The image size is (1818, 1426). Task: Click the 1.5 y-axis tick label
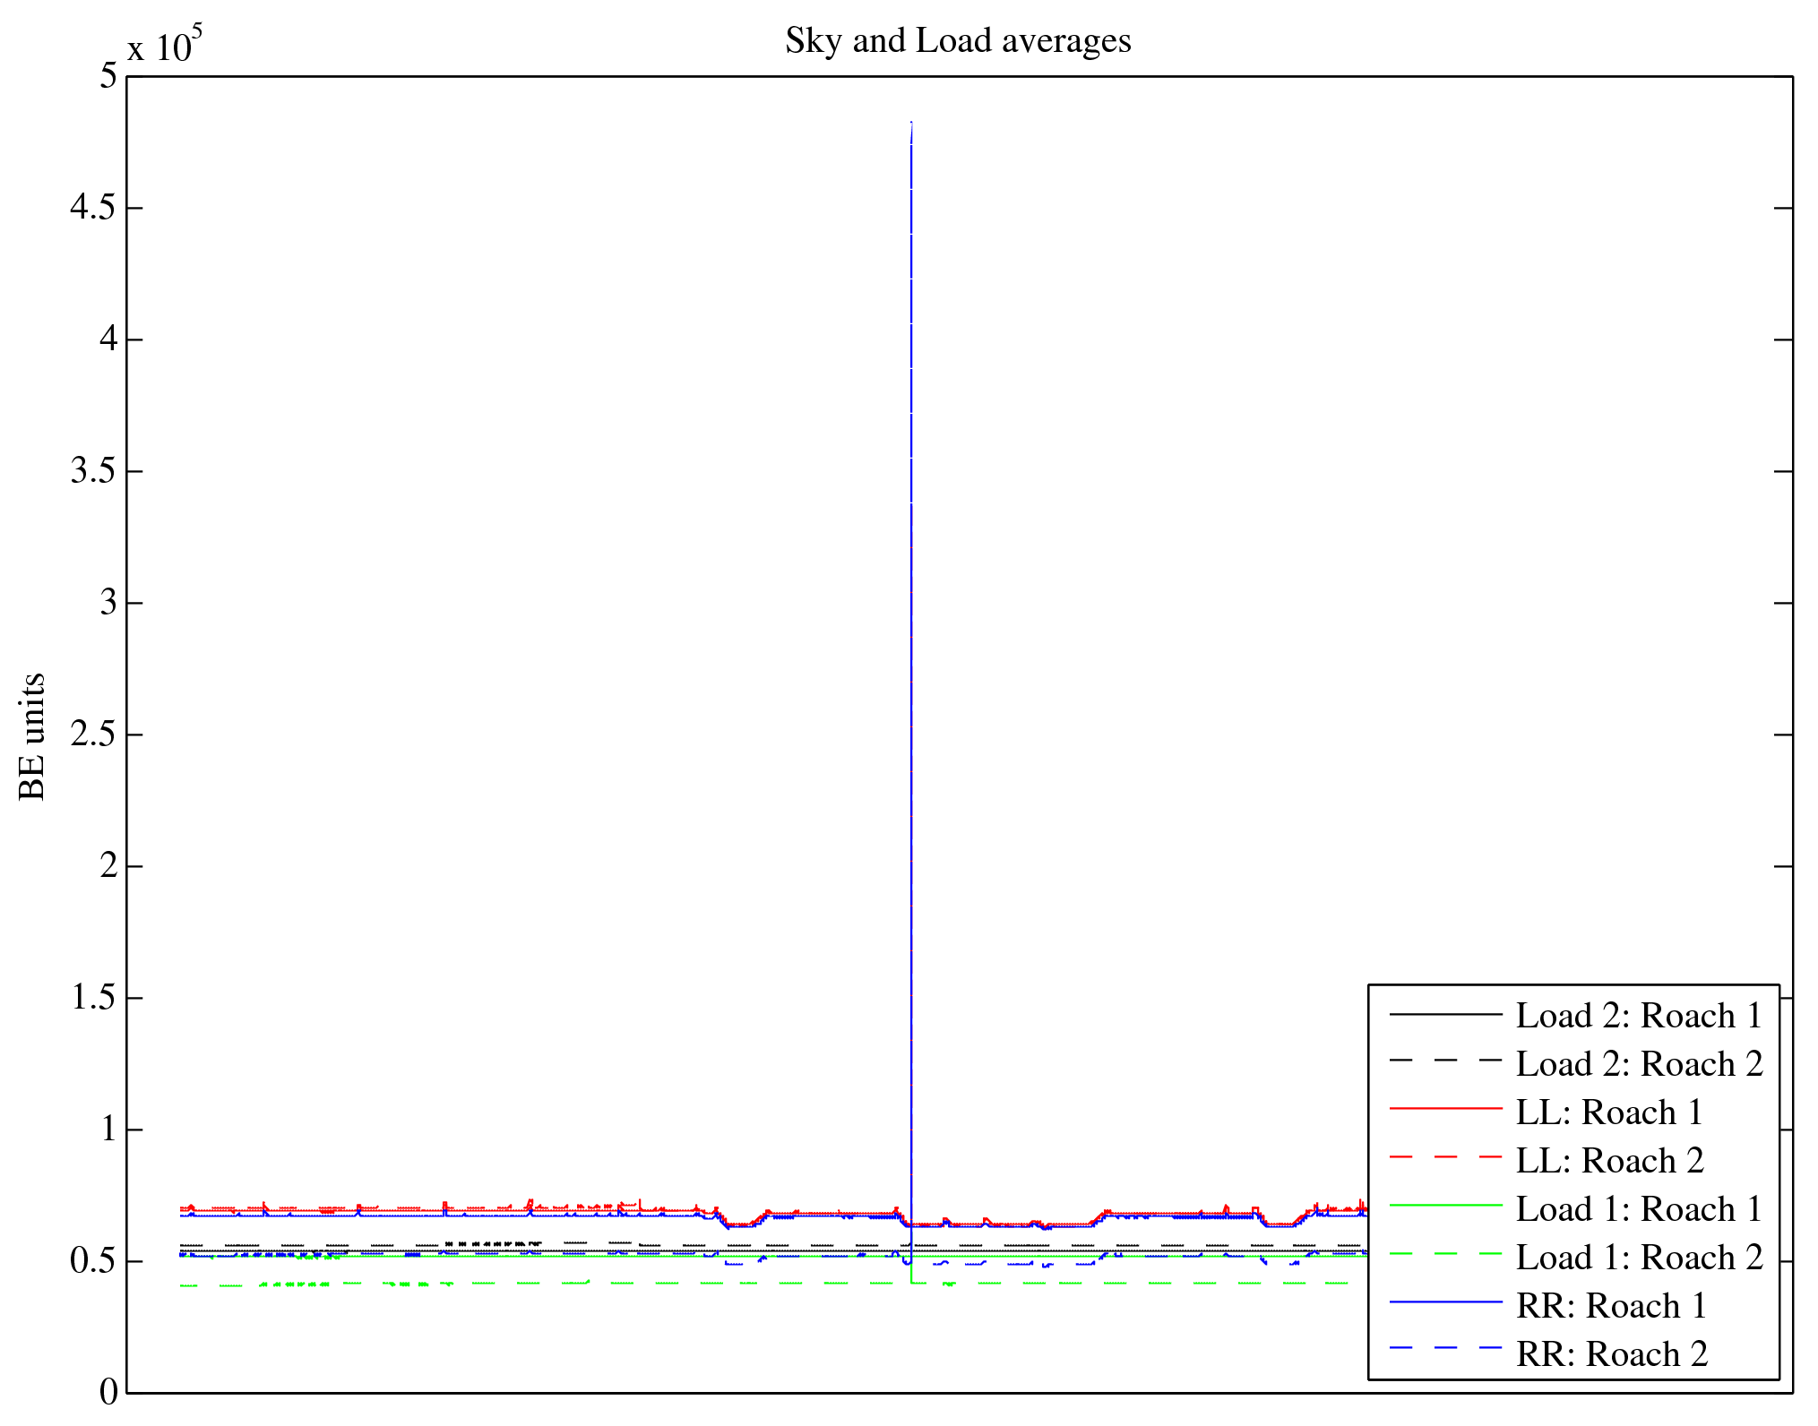(94, 998)
